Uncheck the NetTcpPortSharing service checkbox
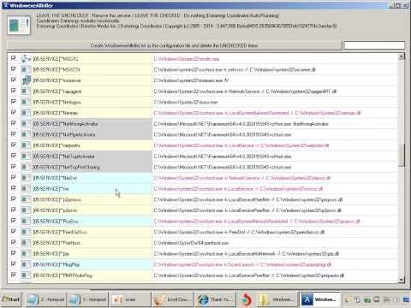 coord(14,166)
